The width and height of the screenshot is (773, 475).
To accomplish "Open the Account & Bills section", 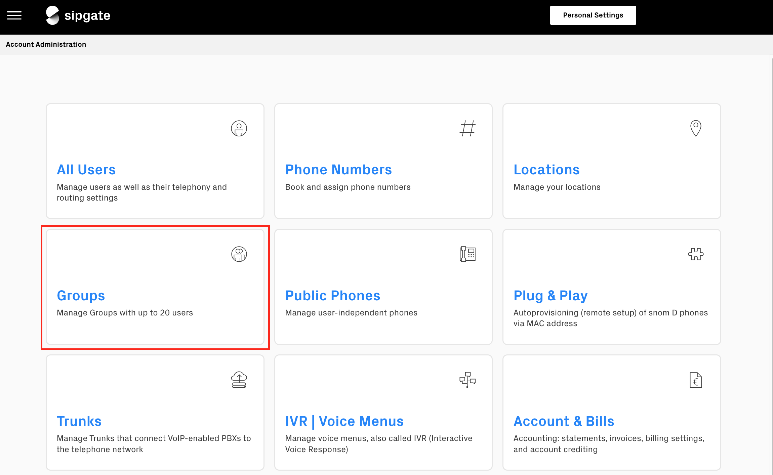I will [x=564, y=421].
